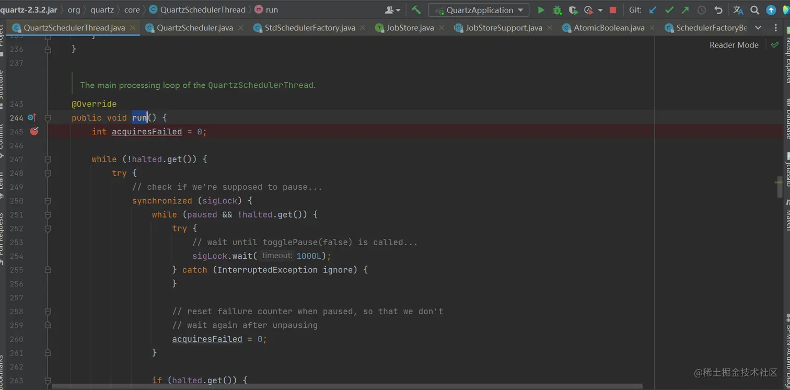790x390 pixels.
Task: Click the QuartzSchedulerThread doc comment link
Action: (261, 85)
